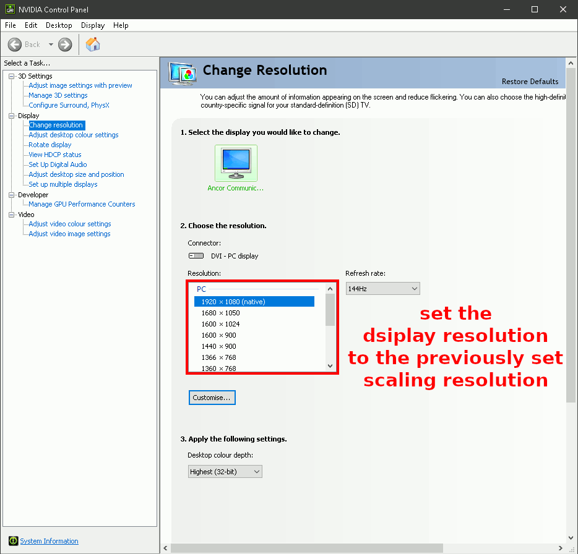The width and height of the screenshot is (578, 554).
Task: Open Adjust desktop colour settings
Action: point(74,135)
